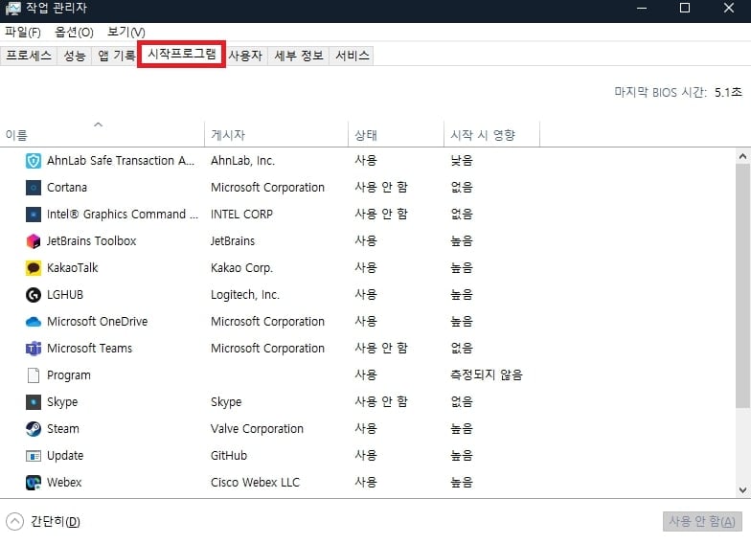
Task: Switch to the 사용자 tab
Action: [x=245, y=56]
